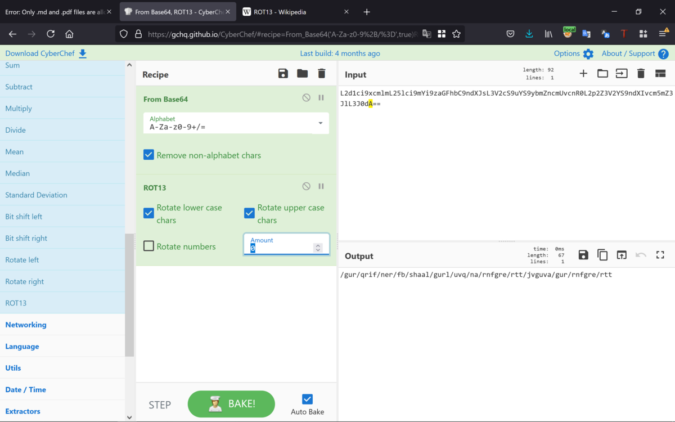Image resolution: width=675 pixels, height=422 pixels.
Task: Switch to the Error .md .pdf tab
Action: [x=57, y=12]
